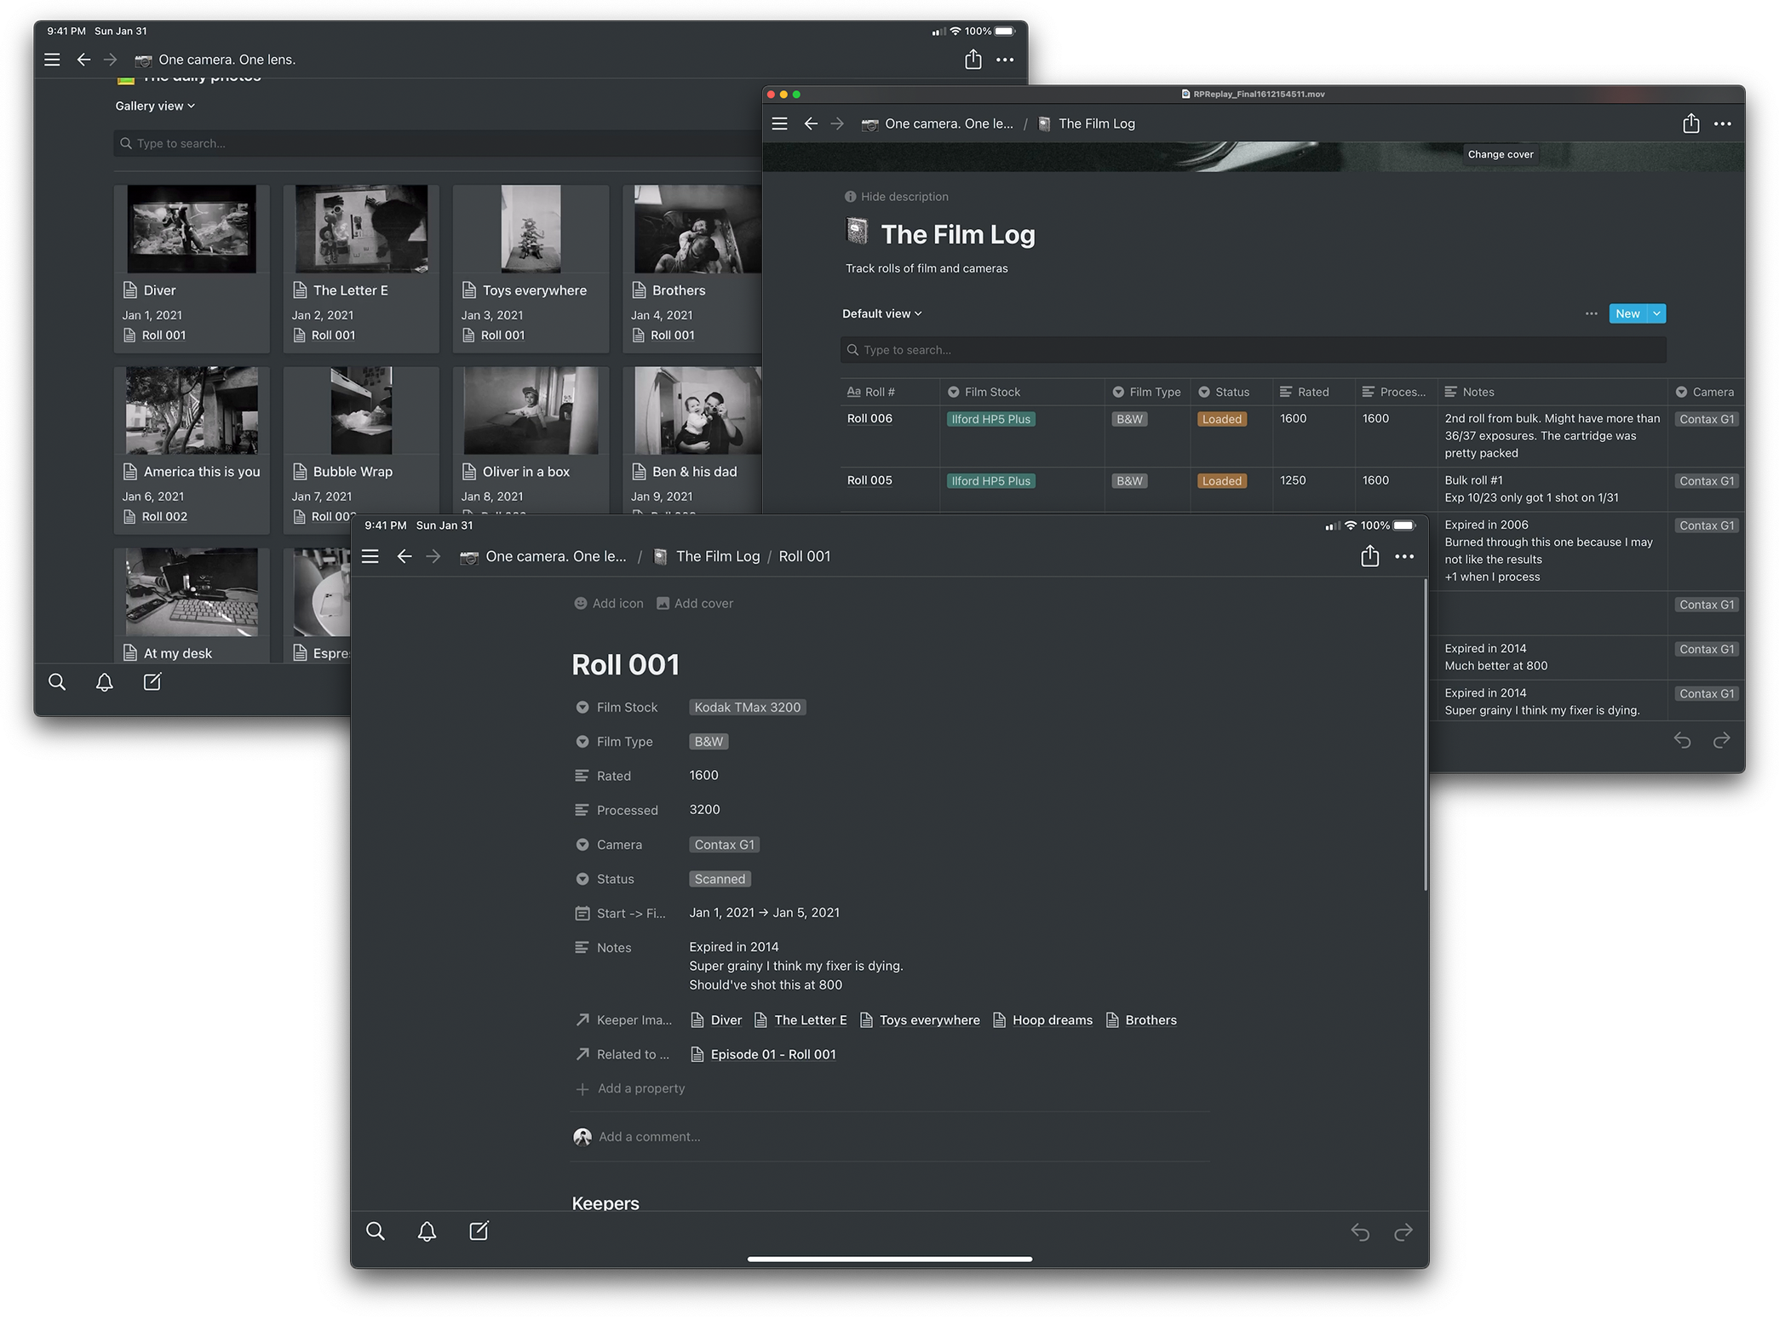
Task: Compose new page in Roll 001 window
Action: (479, 1231)
